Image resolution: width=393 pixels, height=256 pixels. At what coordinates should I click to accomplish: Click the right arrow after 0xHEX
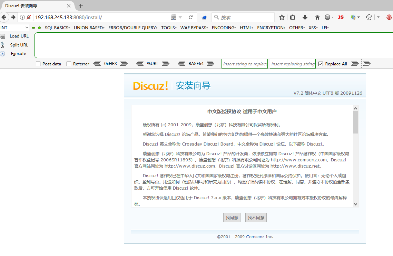pos(124,64)
